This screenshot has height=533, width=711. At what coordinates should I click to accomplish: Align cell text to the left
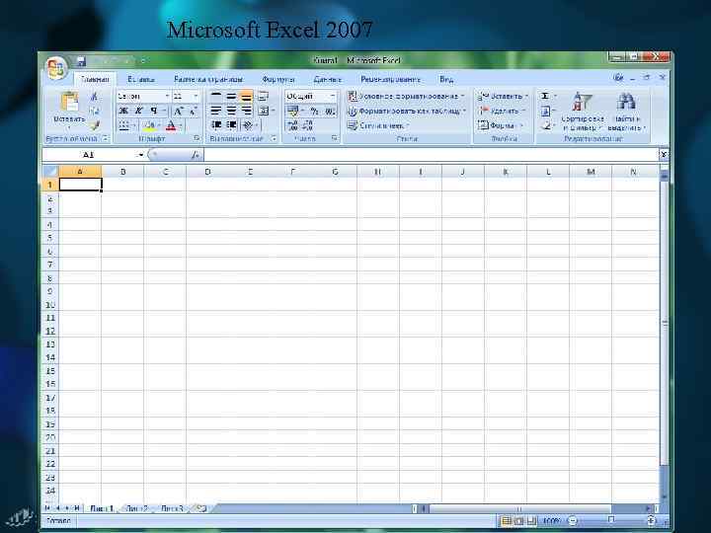click(216, 111)
